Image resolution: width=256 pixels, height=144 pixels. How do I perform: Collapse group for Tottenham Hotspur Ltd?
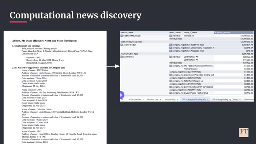pos(170,81)
